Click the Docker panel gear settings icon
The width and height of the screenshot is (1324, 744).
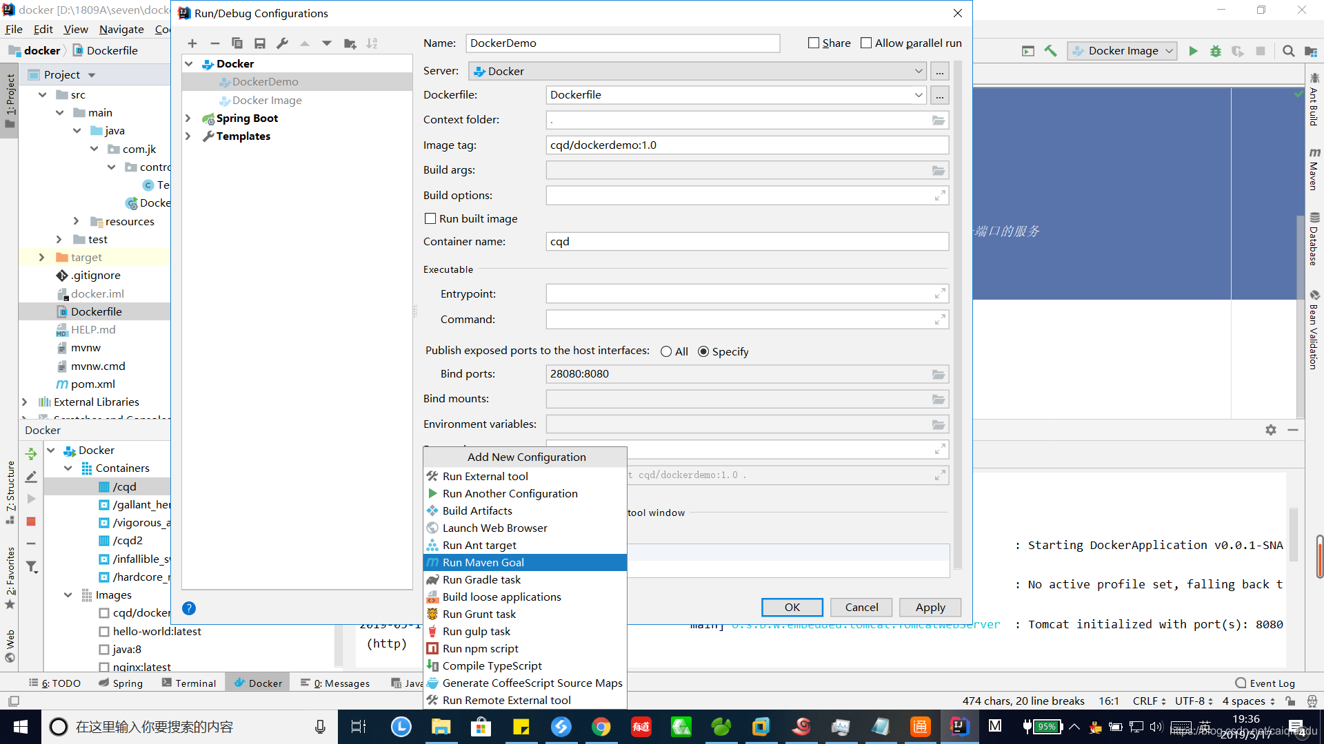coord(1270,430)
